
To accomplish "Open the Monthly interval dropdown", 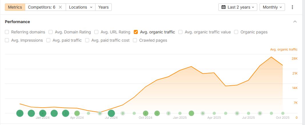I will [x=272, y=7].
